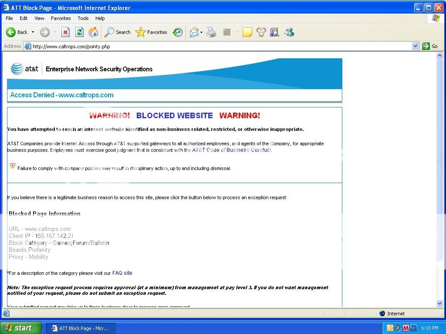Visit the FAQ site link
Image resolution: width=446 pixels, height=334 pixels.
(122, 273)
